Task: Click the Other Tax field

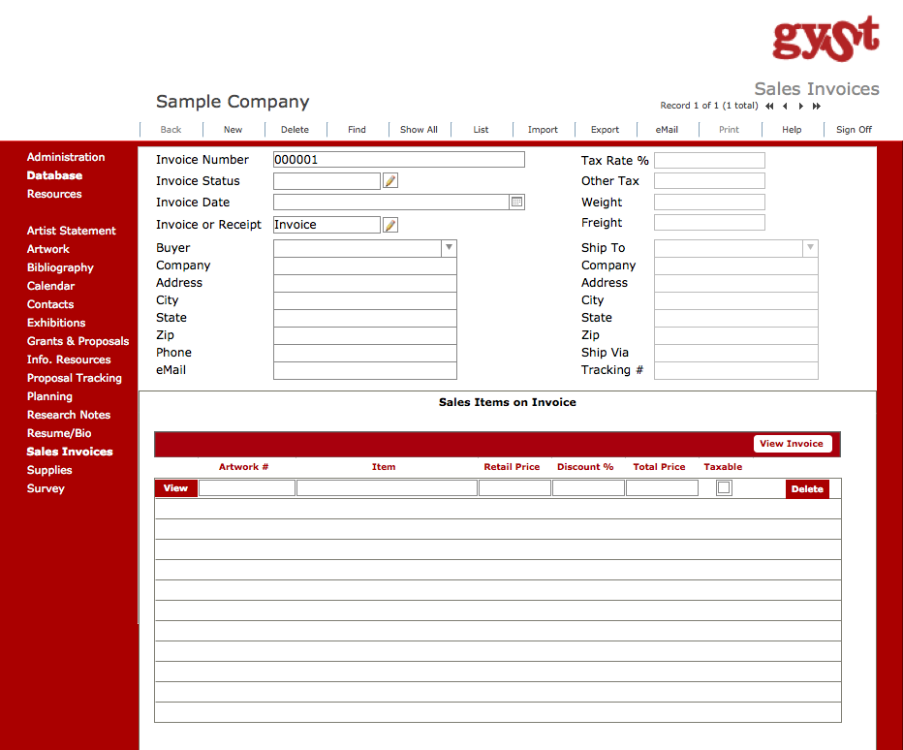Action: point(709,181)
